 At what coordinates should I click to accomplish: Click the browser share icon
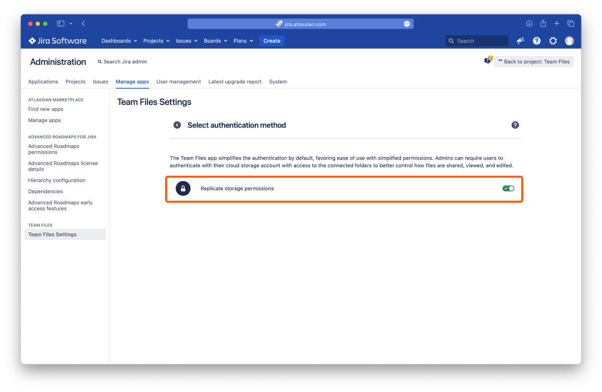[543, 24]
